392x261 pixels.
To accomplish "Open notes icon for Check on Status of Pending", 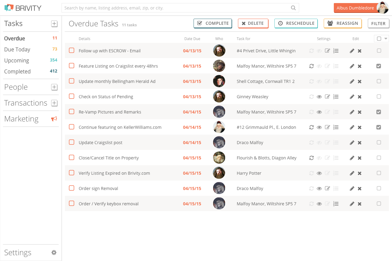I will click(x=327, y=97).
